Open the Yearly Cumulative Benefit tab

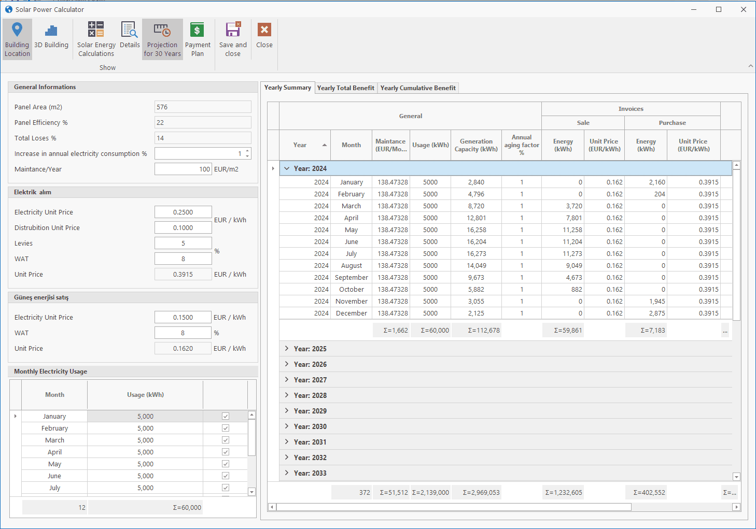(x=418, y=88)
